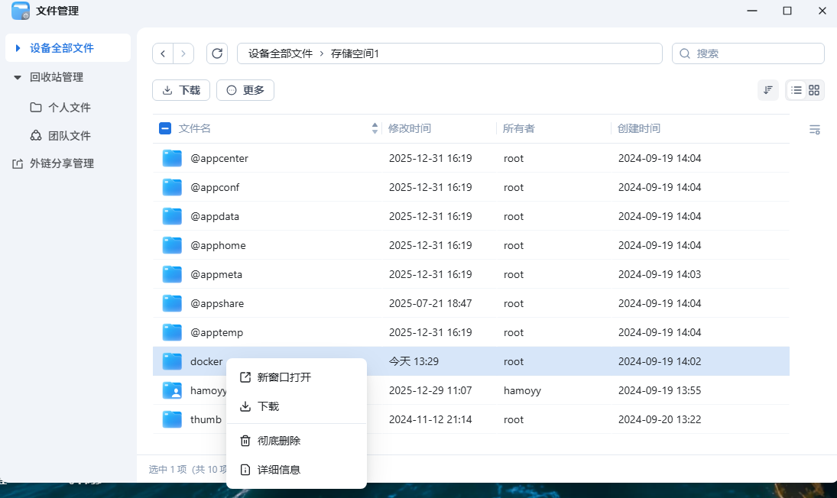The image size is (837, 498).
Task: Click modified time 2024-11-12 21:14
Action: [430, 419]
